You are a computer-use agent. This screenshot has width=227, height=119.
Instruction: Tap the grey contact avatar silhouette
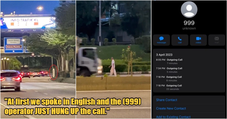point(189,10)
